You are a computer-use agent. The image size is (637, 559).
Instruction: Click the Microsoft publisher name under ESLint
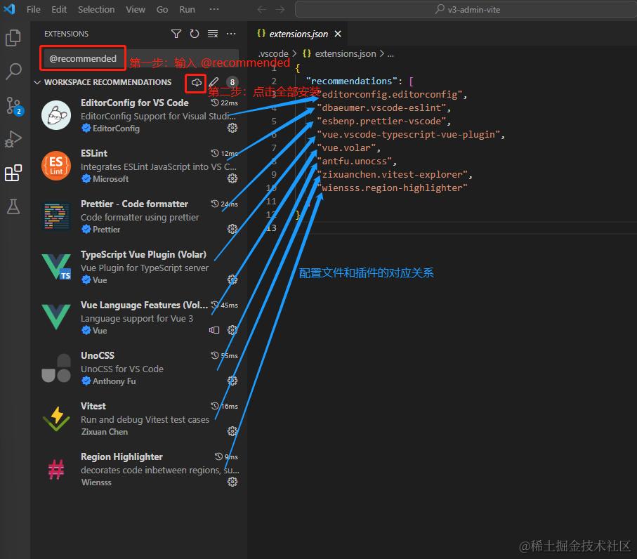click(110, 179)
